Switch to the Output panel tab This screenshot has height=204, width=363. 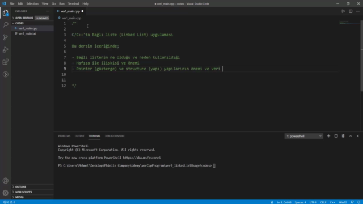click(79, 136)
